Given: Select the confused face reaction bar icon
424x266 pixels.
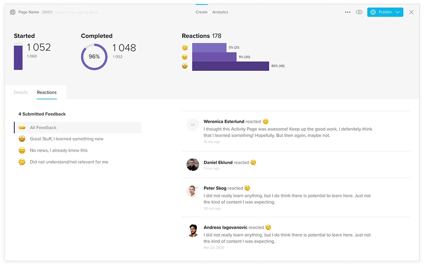Looking at the screenshot, I should pos(184,48).
